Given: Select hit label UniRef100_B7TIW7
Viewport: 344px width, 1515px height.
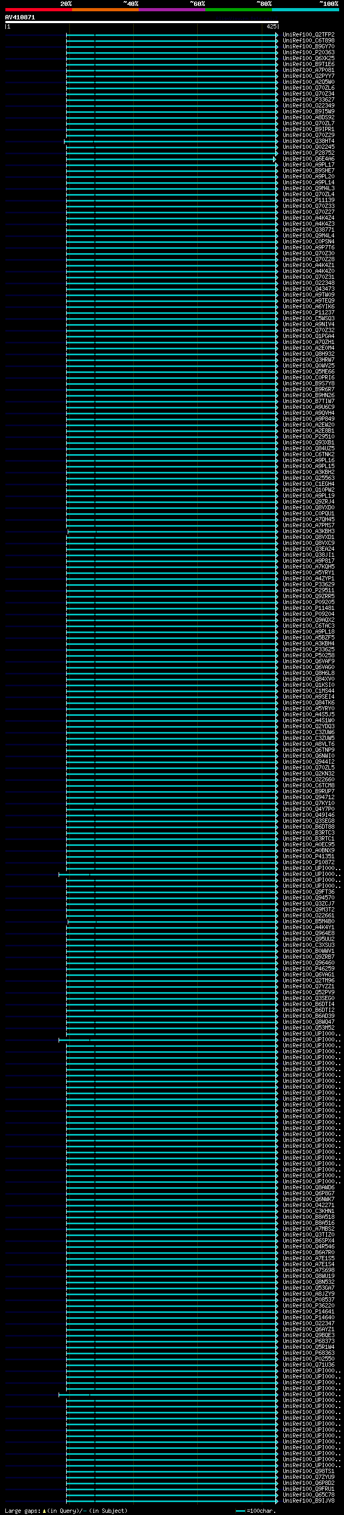Looking at the screenshot, I should 309,401.
